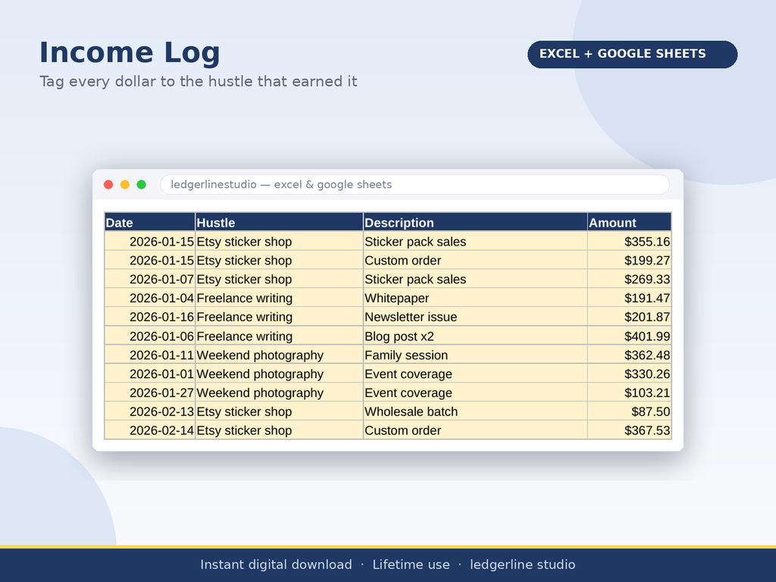The image size is (776, 582).
Task: Click the date cell 2026-01-16
Action: click(x=149, y=317)
